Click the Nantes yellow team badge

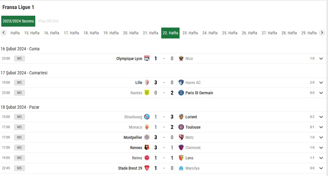click(x=147, y=93)
